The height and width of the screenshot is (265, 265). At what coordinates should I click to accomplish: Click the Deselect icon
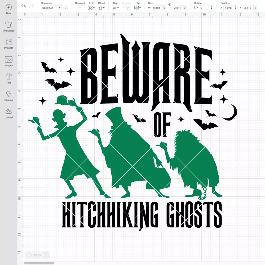[x=80, y=8]
